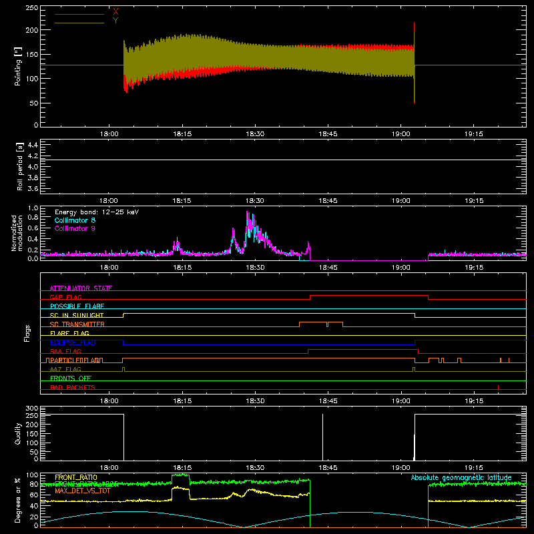Click the 'Degrees or %' axis title

18,500
